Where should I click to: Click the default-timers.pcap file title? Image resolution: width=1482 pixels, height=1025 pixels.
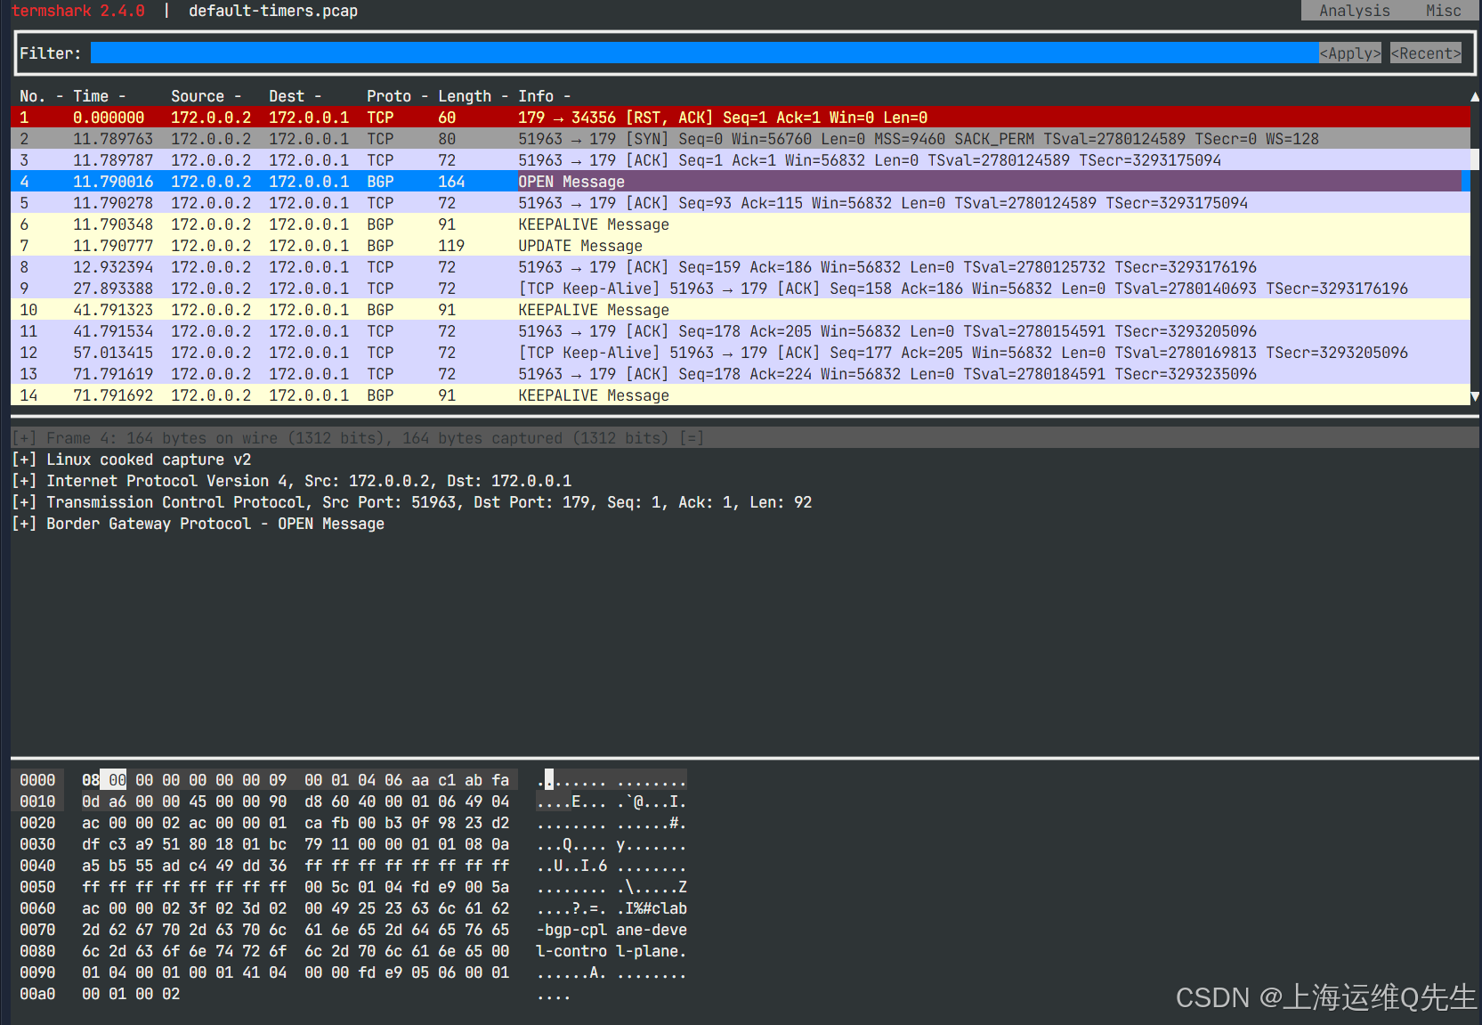point(273,11)
